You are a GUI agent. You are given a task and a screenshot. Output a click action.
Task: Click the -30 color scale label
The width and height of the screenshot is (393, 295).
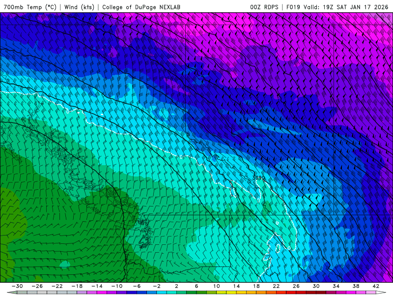pos(17,286)
